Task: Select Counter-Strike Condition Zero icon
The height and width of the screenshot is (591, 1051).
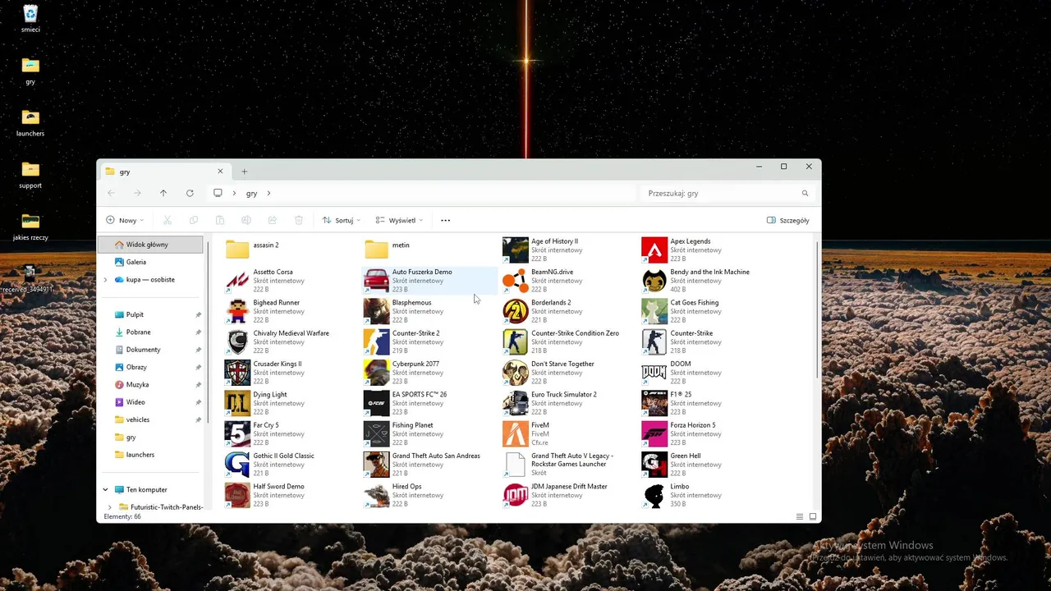Action: tap(516, 341)
